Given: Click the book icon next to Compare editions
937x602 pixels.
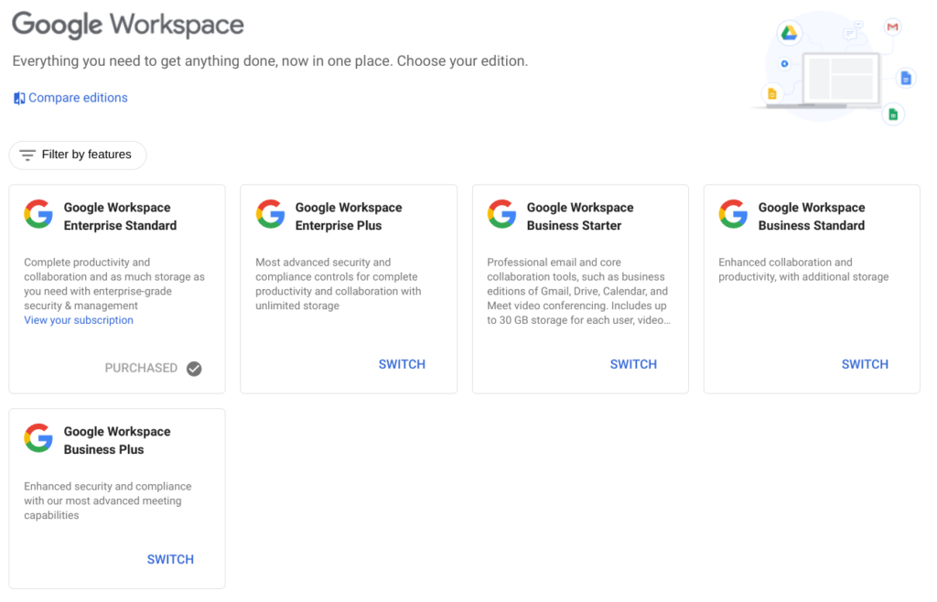Looking at the screenshot, I should 17,97.
